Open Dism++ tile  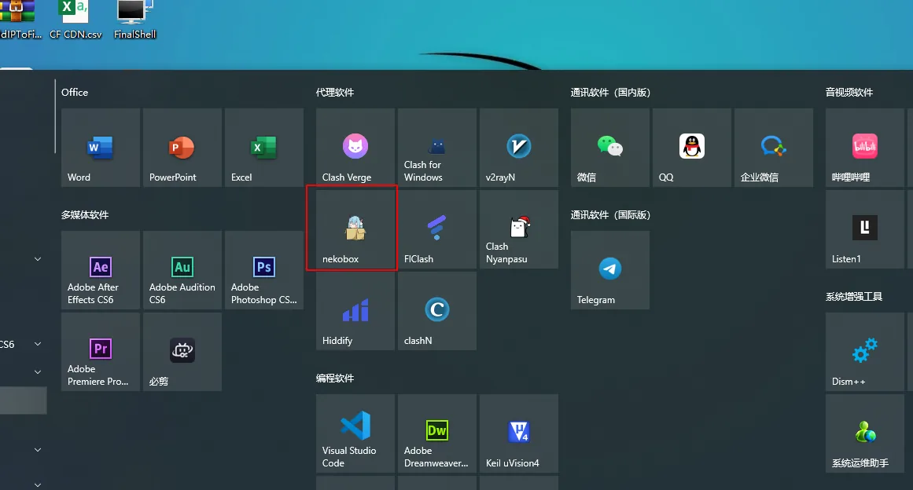[x=865, y=352]
